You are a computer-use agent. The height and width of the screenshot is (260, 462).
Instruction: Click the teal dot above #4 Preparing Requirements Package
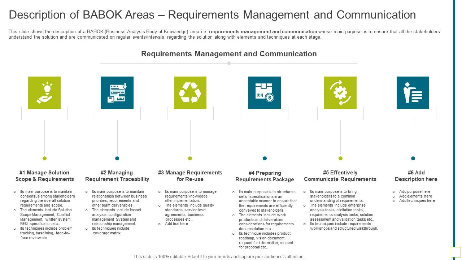coord(265,158)
